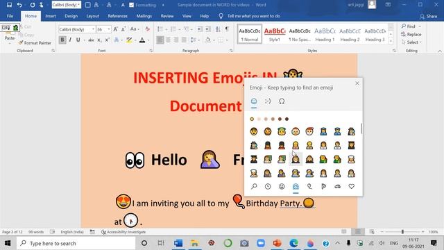Click the Grow Font icon
Viewport: 444px width, 250px height.
[116, 29]
